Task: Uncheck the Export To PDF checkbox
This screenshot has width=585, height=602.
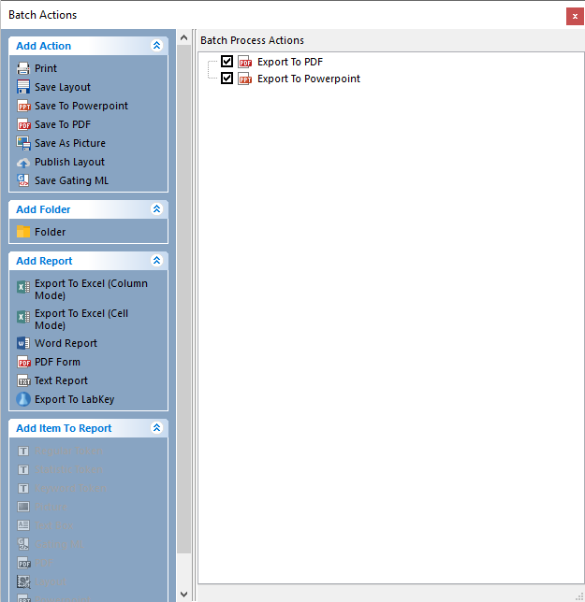Action: 227,61
